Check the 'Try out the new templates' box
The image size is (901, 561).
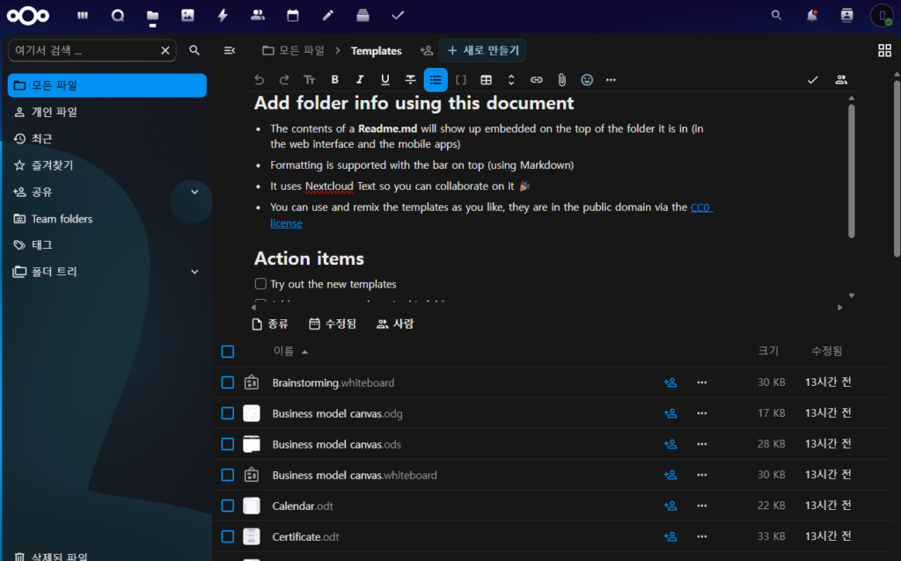pyautogui.click(x=260, y=284)
